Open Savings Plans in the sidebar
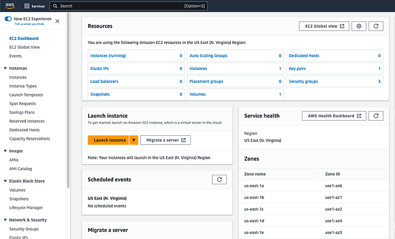Screen dimensions: 395x239 point(22,113)
